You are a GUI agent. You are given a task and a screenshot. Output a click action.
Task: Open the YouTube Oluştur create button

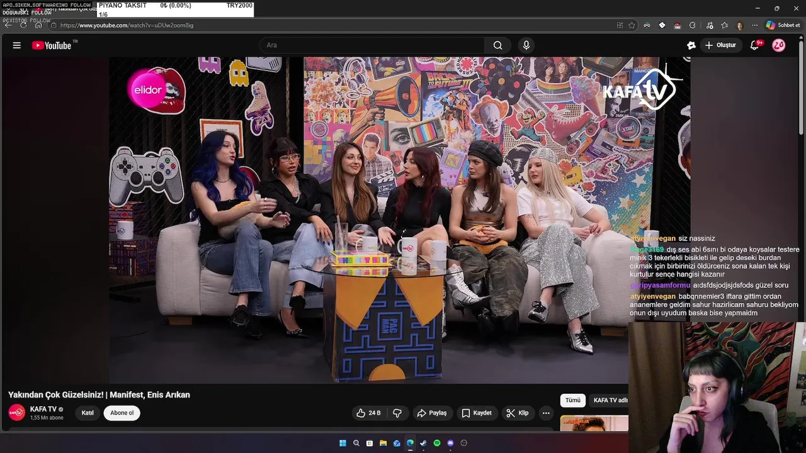pyautogui.click(x=720, y=45)
